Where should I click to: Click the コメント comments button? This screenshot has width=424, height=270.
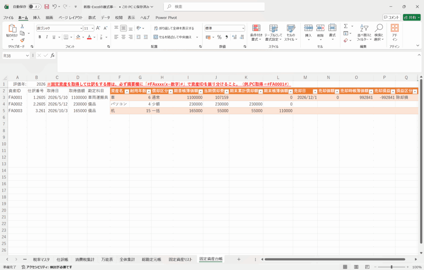pyautogui.click(x=391, y=17)
